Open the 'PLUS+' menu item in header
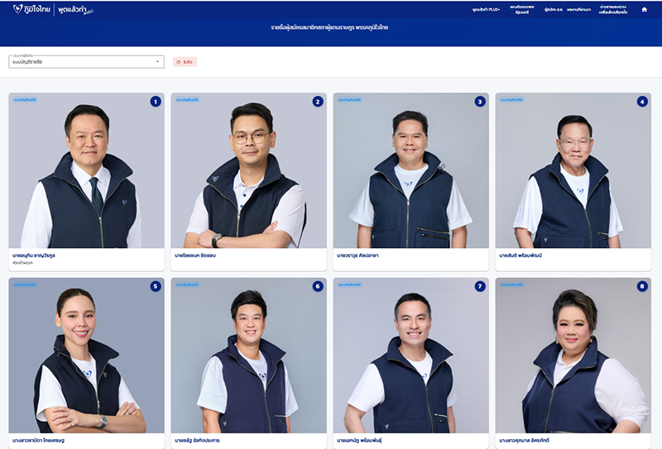 (x=486, y=9)
